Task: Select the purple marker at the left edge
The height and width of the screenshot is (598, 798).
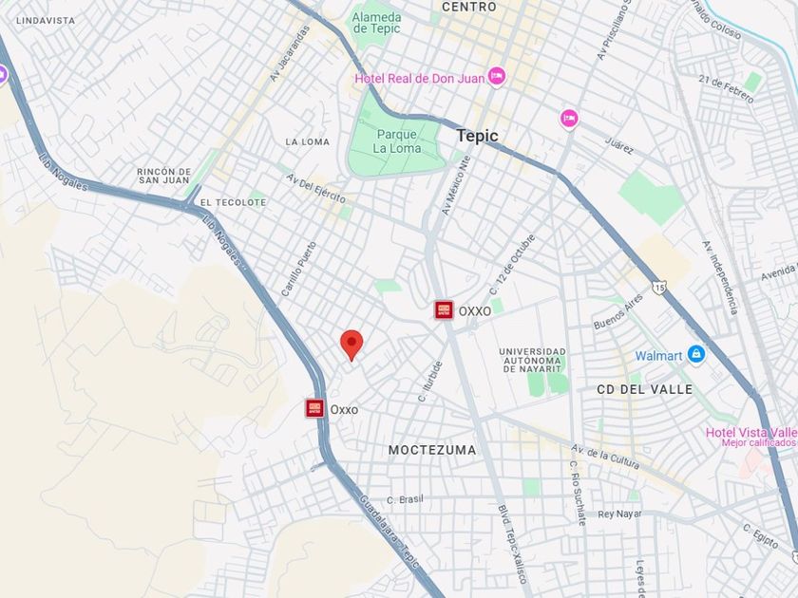Action: click(2, 76)
